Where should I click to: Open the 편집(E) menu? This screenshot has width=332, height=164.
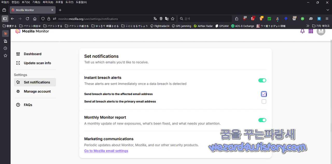pos(15,2)
